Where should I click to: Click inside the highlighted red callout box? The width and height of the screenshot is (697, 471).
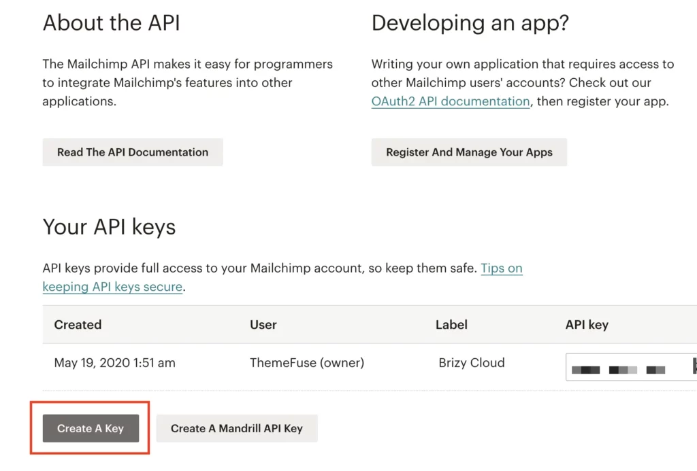[90, 428]
